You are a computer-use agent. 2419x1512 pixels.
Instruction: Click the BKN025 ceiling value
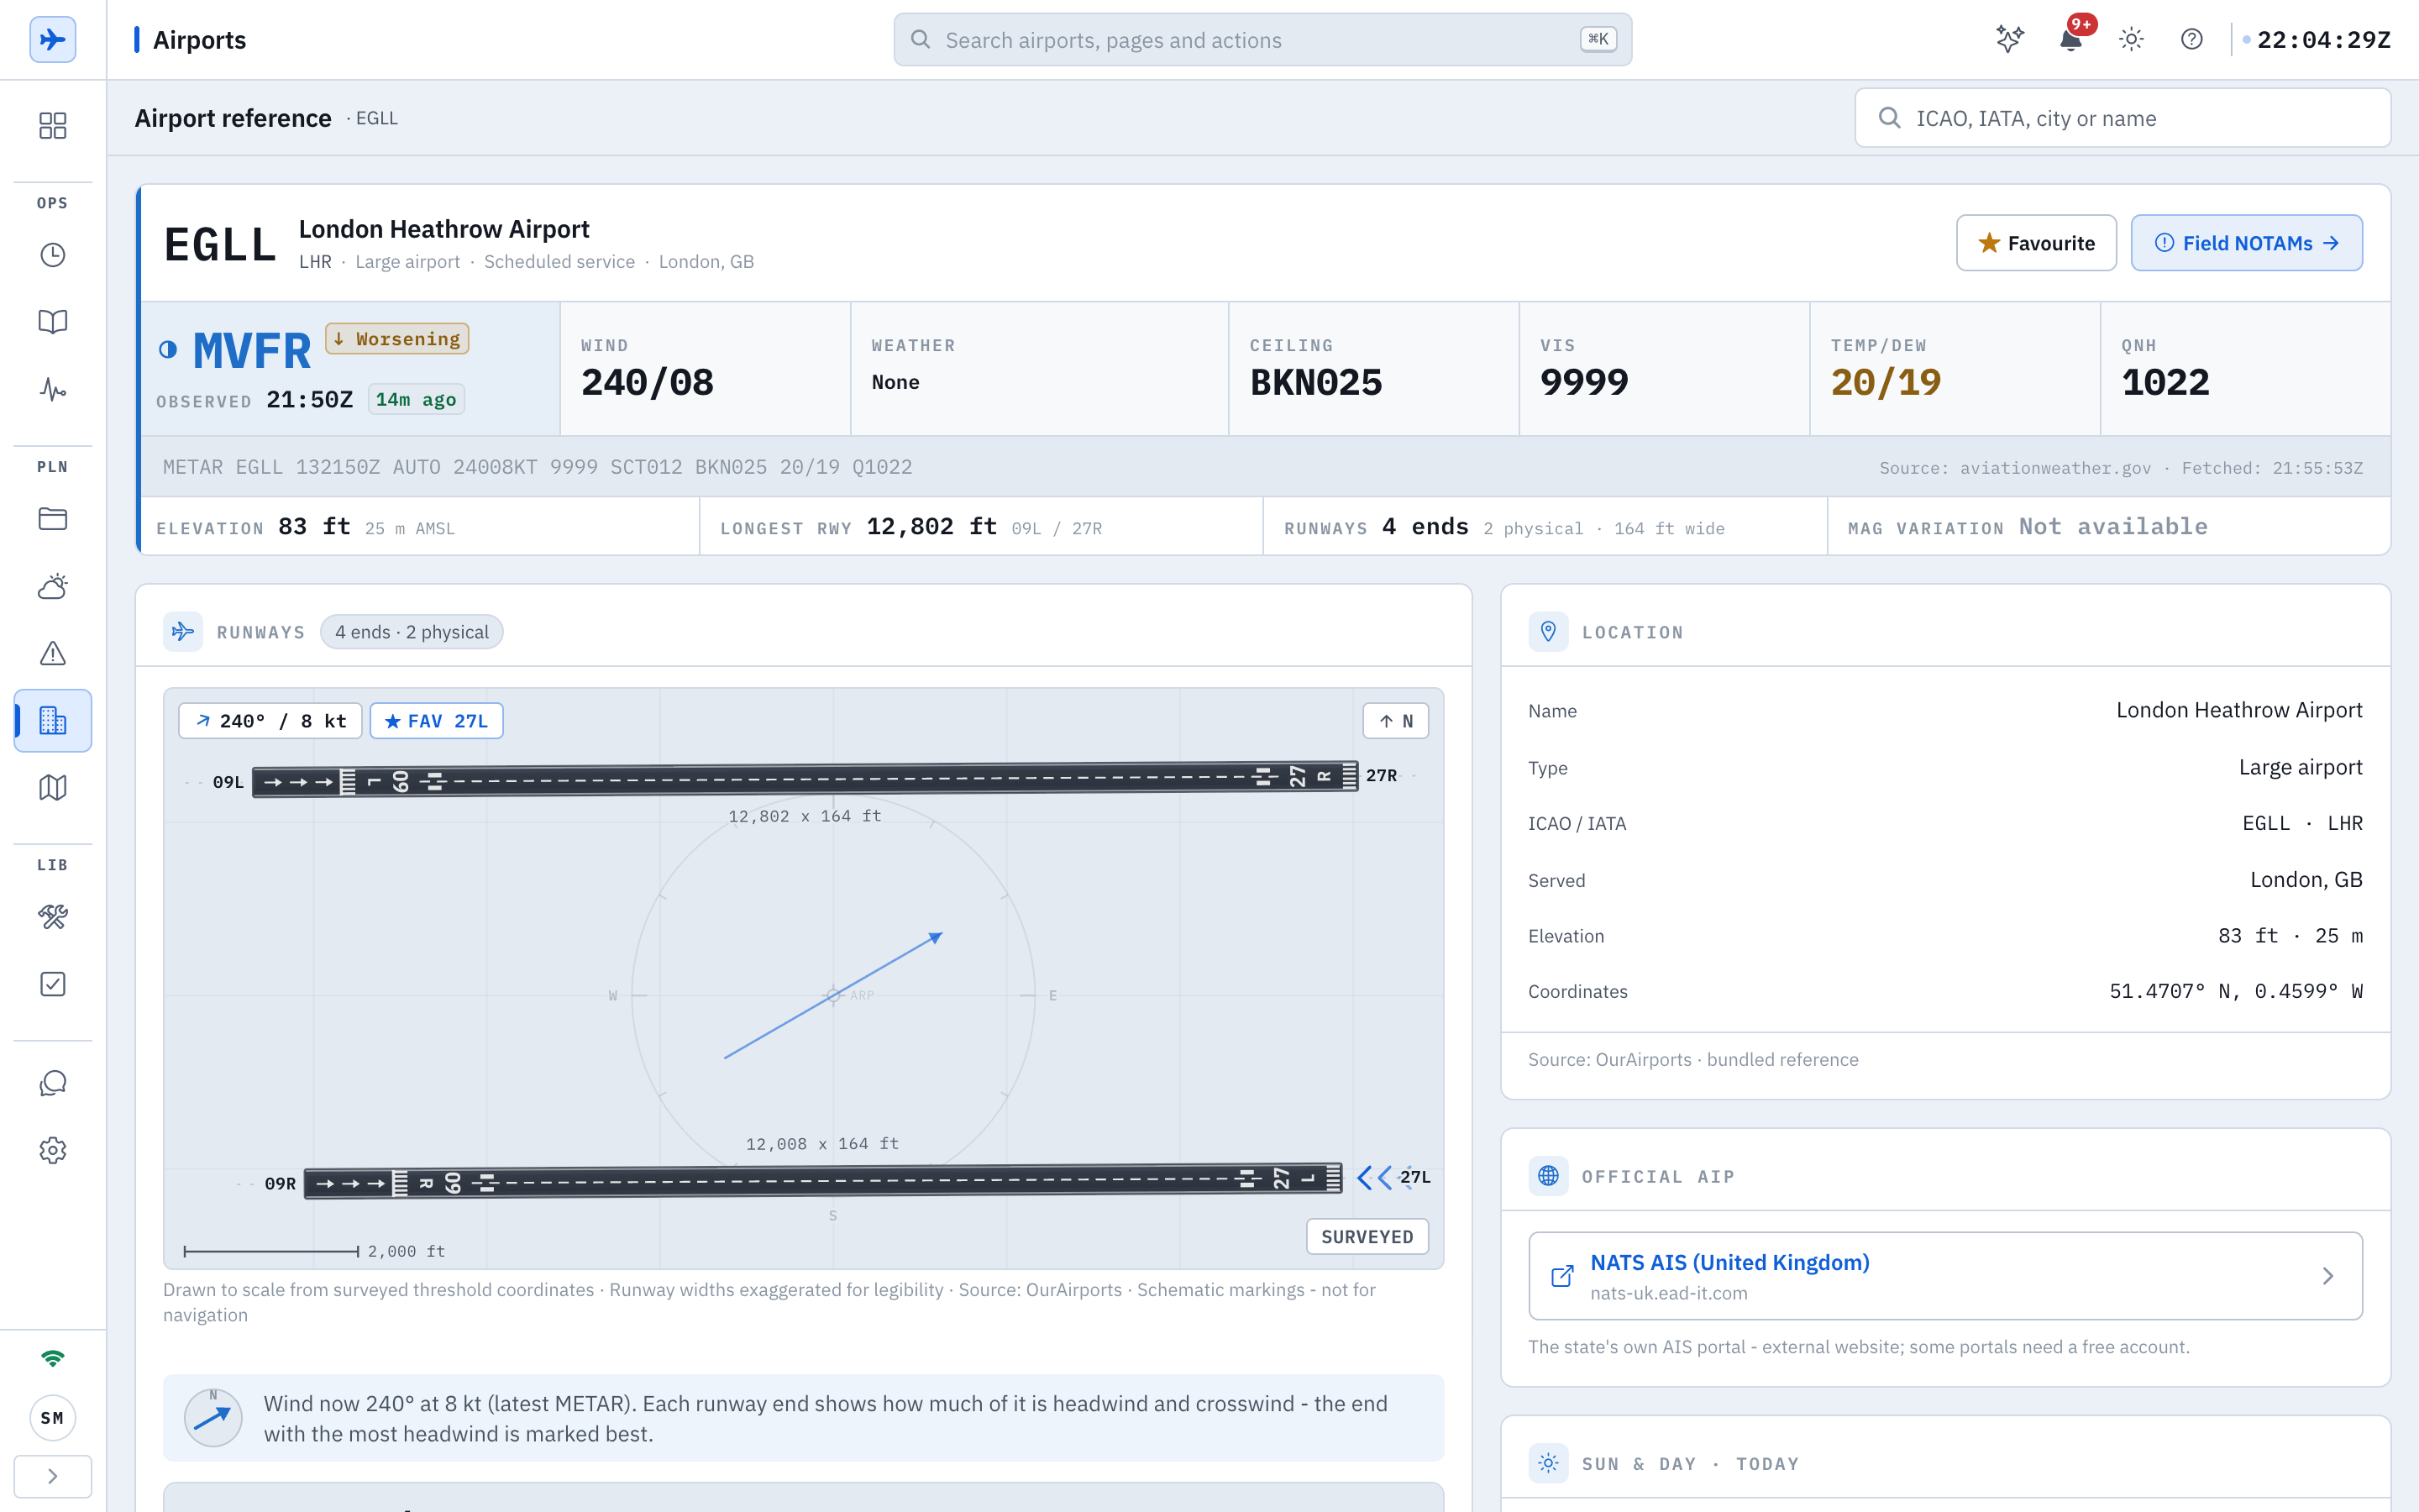pyautogui.click(x=1315, y=383)
